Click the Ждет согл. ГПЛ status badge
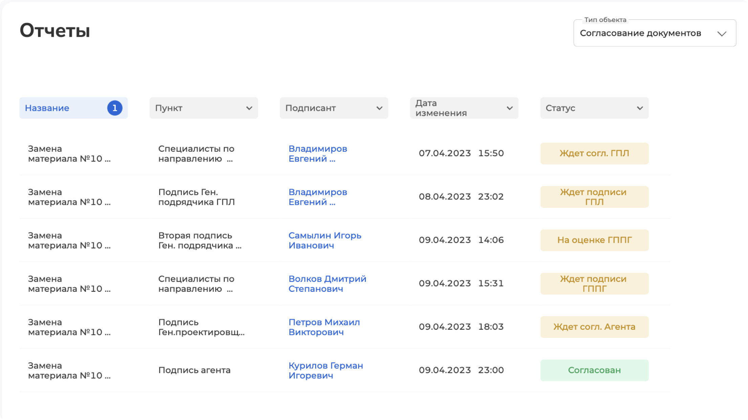Screen dimensions: 748x420 [x=594, y=153]
